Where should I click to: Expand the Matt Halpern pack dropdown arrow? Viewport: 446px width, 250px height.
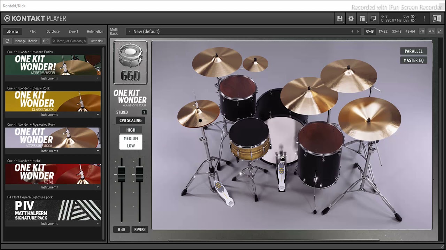[98, 224]
